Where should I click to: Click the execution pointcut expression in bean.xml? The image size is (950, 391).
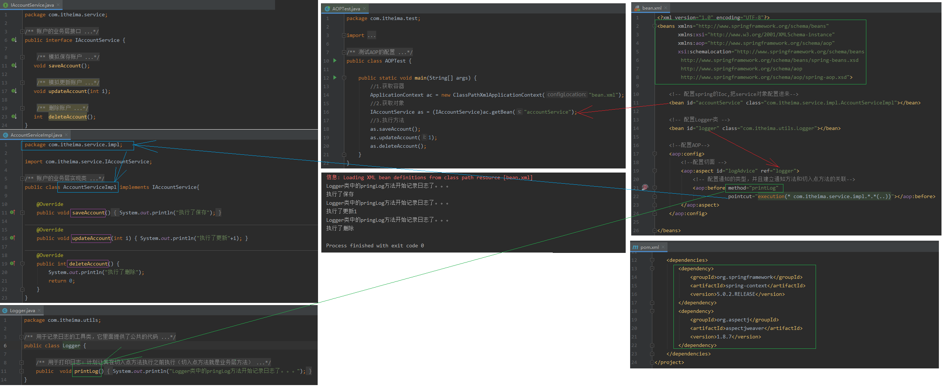point(825,196)
